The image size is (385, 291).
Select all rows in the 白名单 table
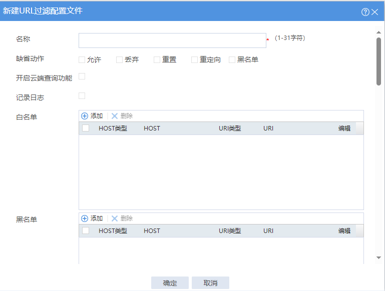click(86, 128)
